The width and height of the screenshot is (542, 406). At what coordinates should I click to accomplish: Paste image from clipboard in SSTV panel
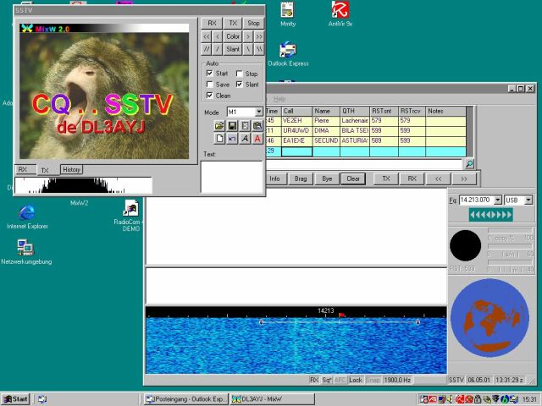click(x=257, y=126)
